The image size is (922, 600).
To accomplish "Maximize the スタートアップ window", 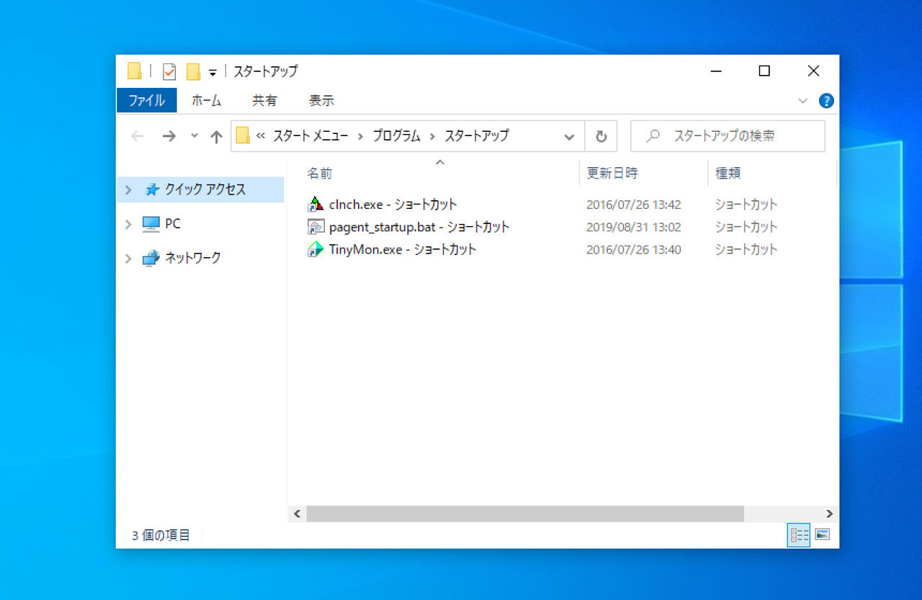I will tap(764, 71).
